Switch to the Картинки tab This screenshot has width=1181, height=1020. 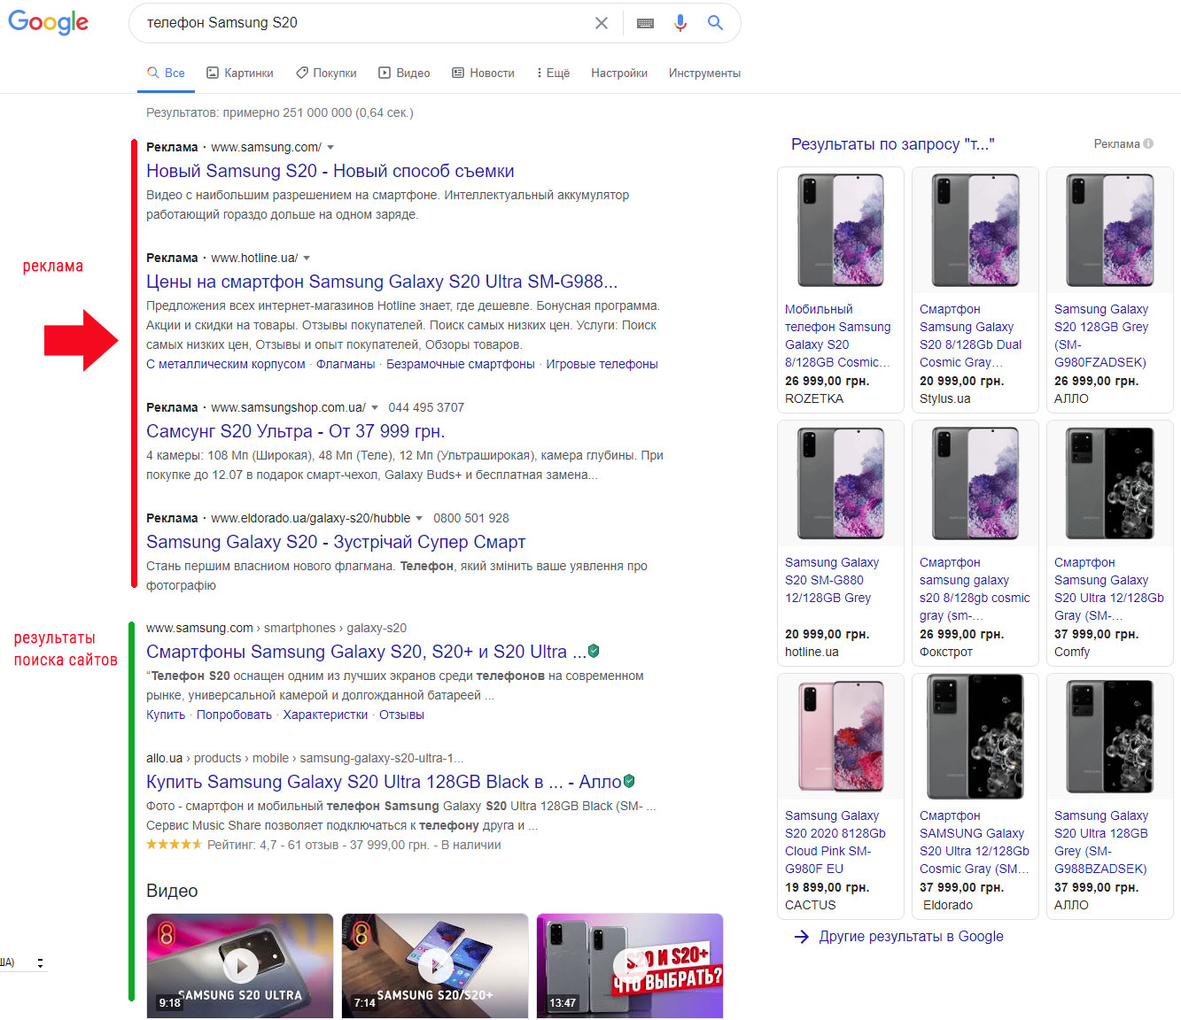tap(239, 73)
